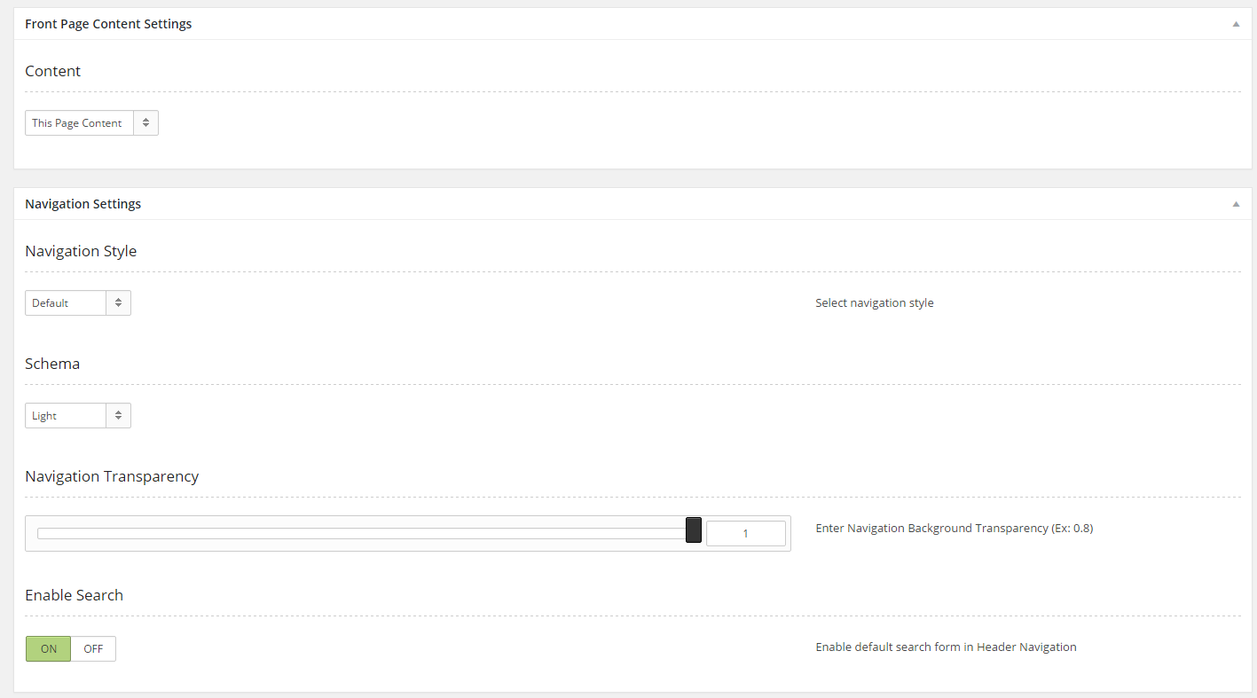Image resolution: width=1257 pixels, height=698 pixels.
Task: Click the Navigation Style section heading
Action: pyautogui.click(x=81, y=251)
